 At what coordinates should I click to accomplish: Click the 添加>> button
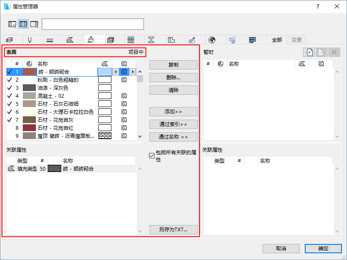[173, 112]
